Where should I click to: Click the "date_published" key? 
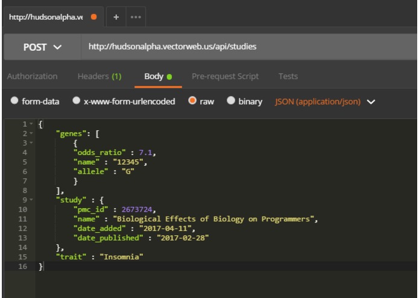[x=109, y=238]
